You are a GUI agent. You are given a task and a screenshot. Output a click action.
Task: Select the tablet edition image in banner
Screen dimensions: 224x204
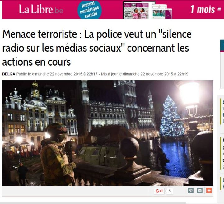point(159,12)
